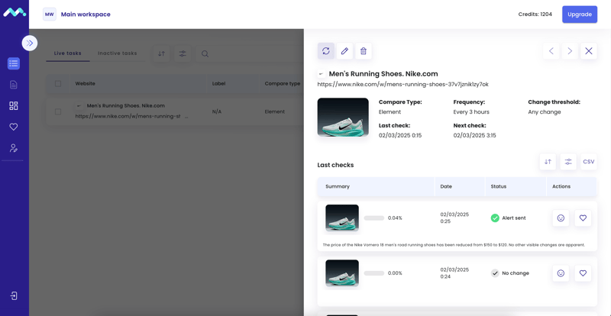
Task: Click the smiley feedback icon for No change row
Action: 561,273
